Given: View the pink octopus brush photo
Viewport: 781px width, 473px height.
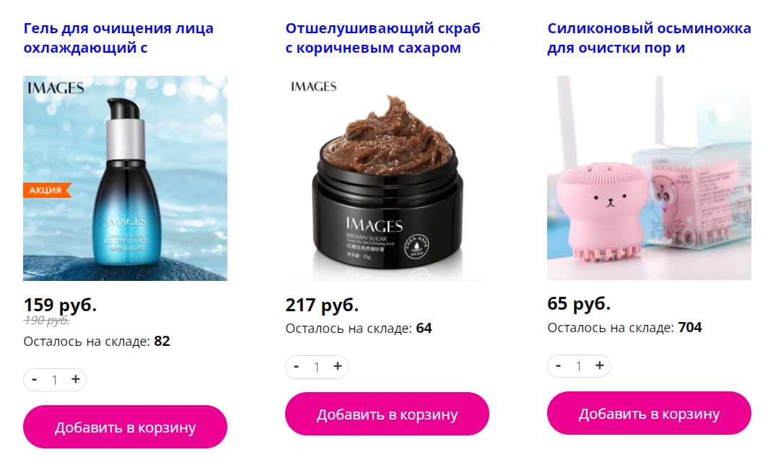Looking at the screenshot, I should 649,178.
